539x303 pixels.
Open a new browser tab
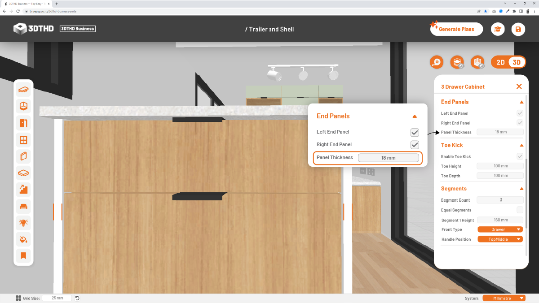point(56,3)
